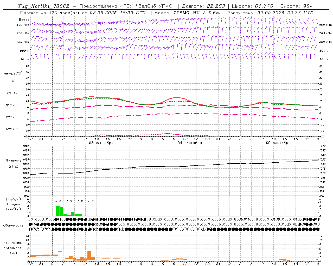
Task: Click the '10 м' wind level label on the left
Action: pos(25,59)
